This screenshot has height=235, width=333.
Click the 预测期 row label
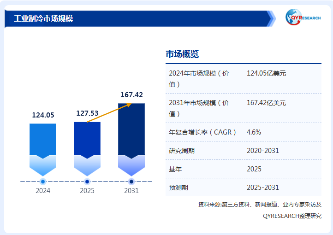click(x=178, y=188)
